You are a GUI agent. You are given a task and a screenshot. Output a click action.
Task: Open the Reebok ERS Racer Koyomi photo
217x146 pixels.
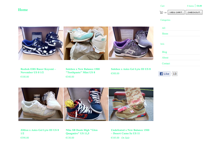[41, 43]
